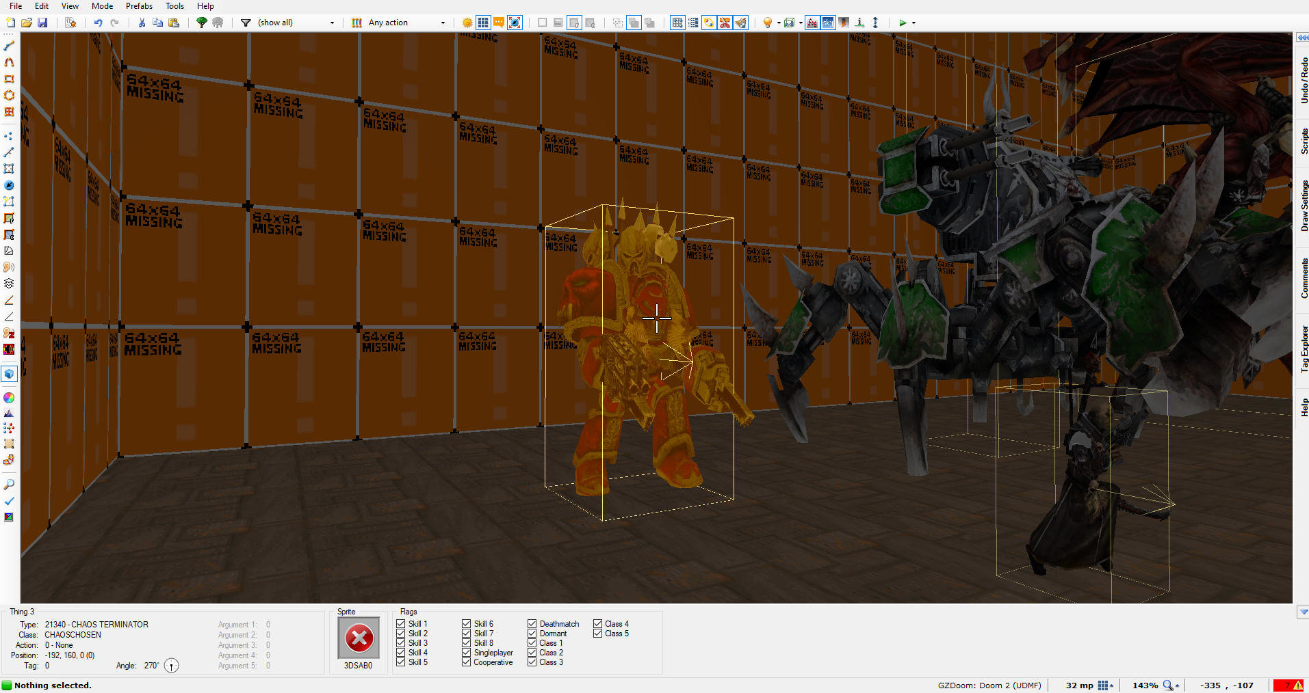The width and height of the screenshot is (1309, 693).
Task: Run Map Analysis checkmark icon
Action: coord(9,501)
